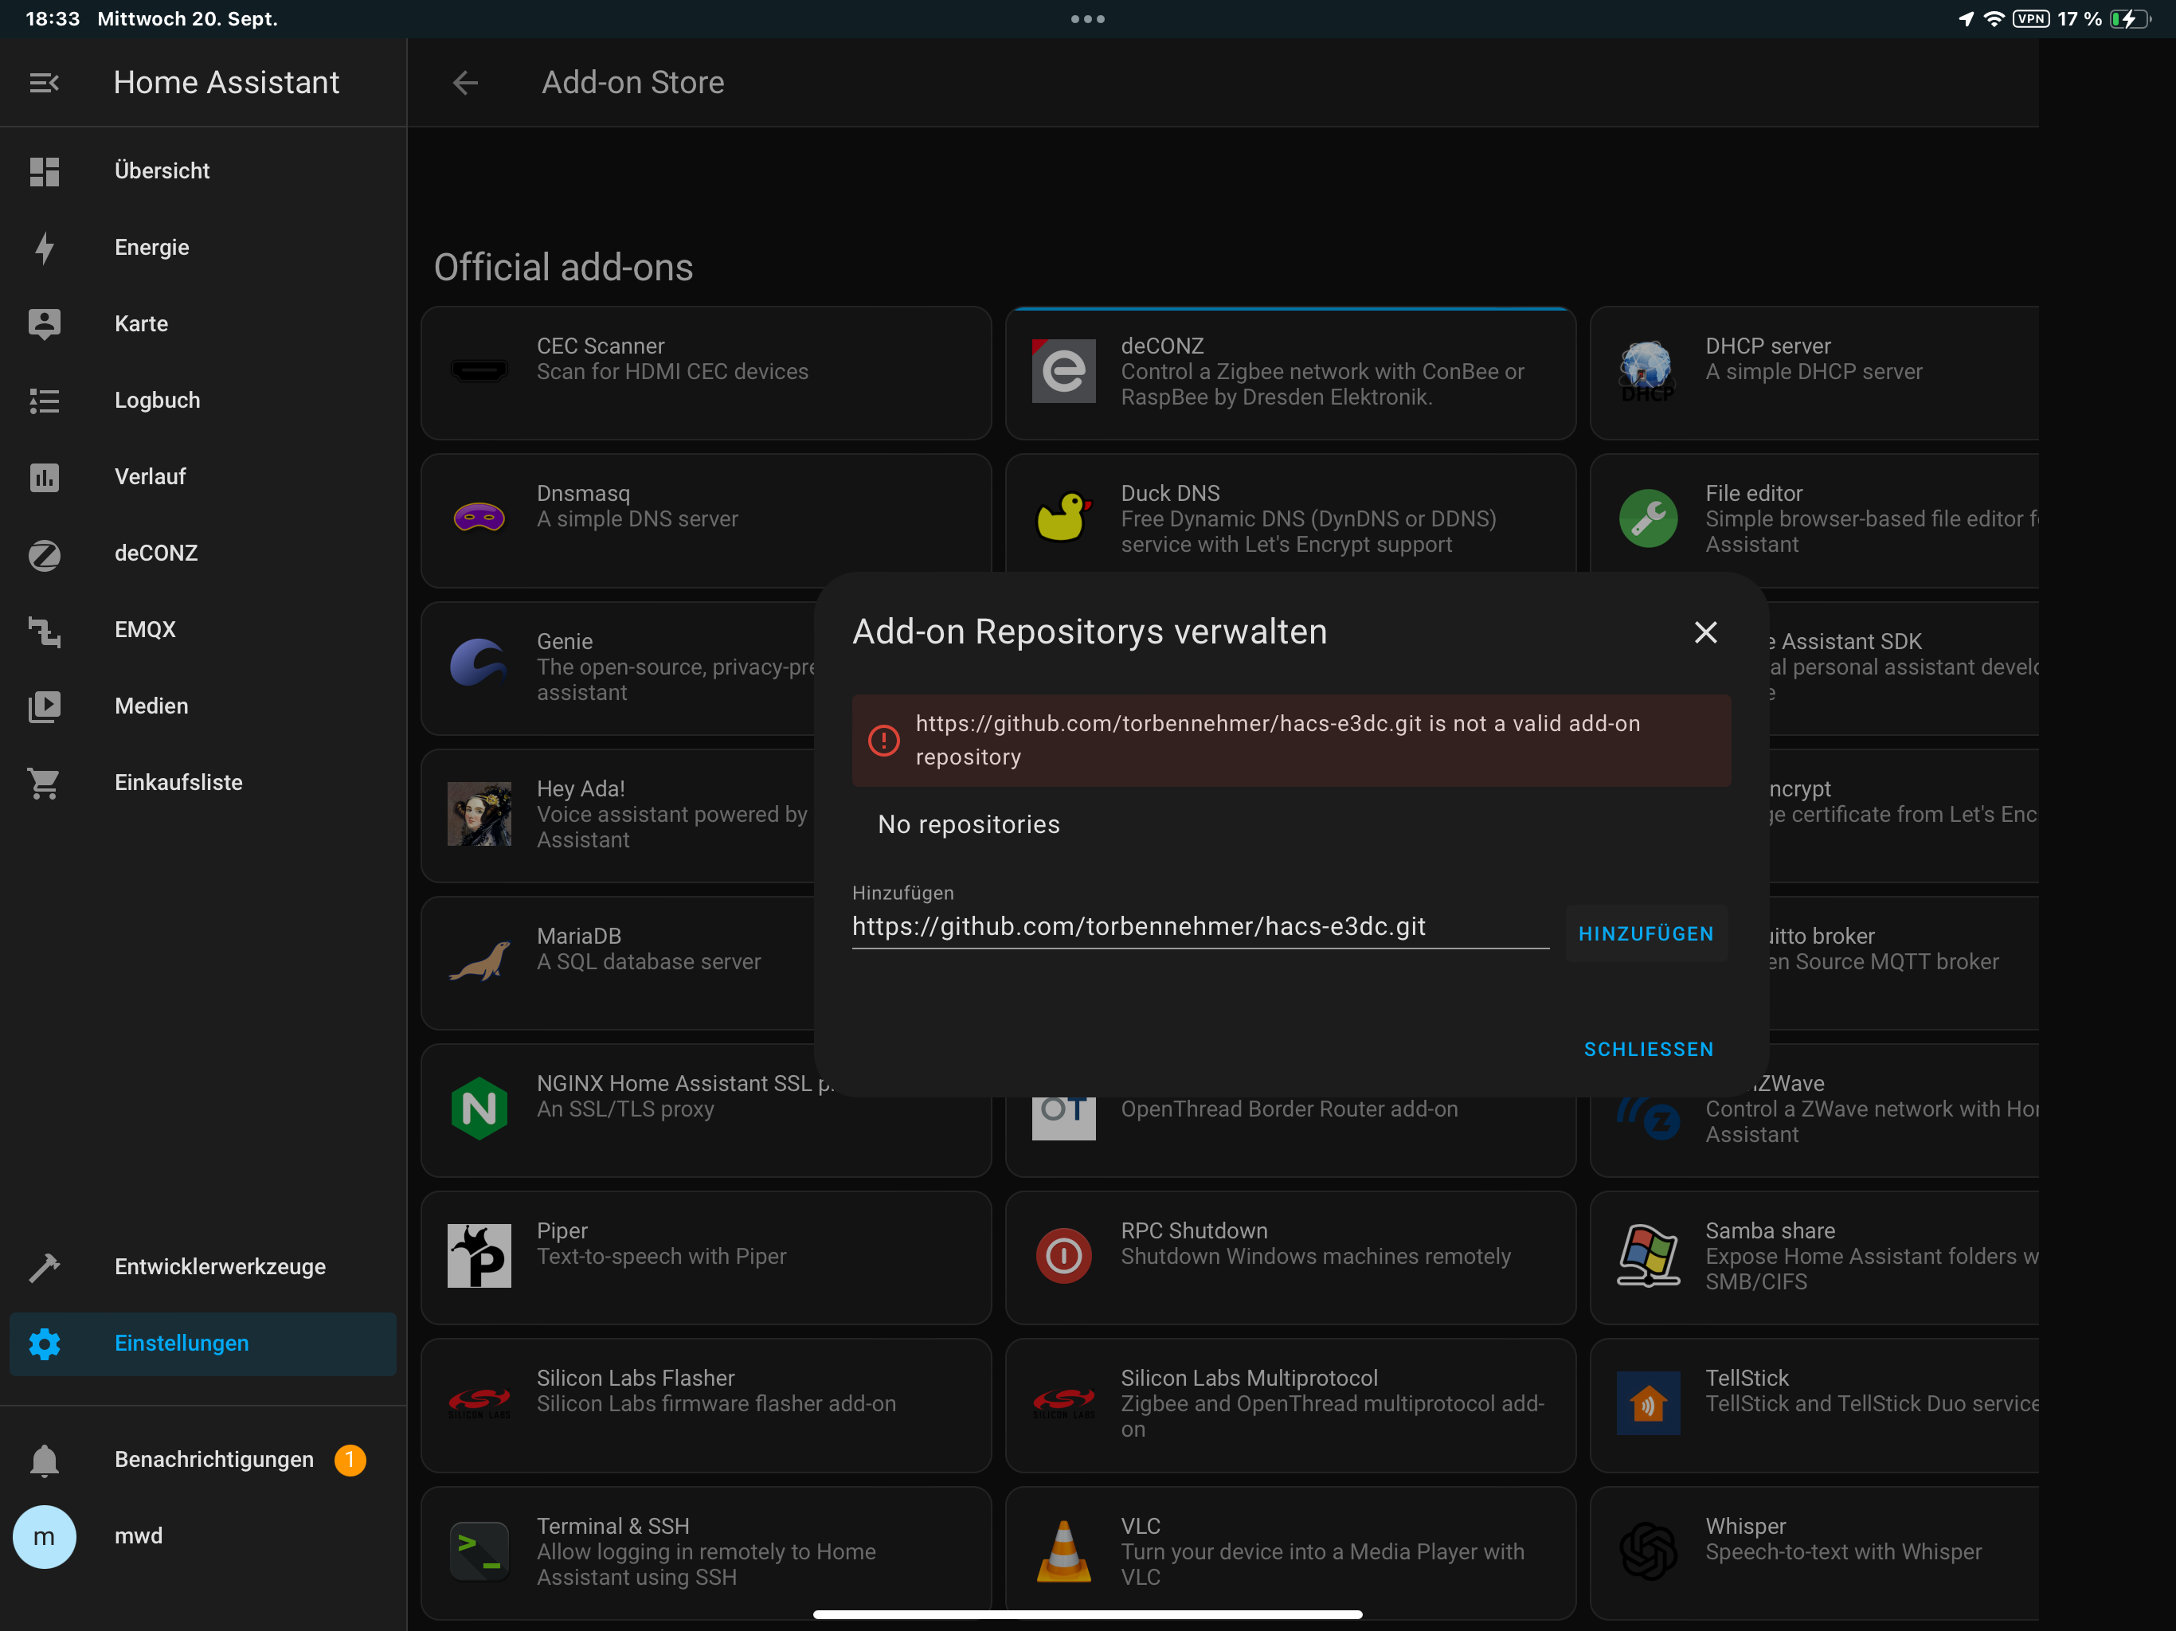
Task: Open the Terminal & SSH add-on card
Action: click(x=706, y=1551)
